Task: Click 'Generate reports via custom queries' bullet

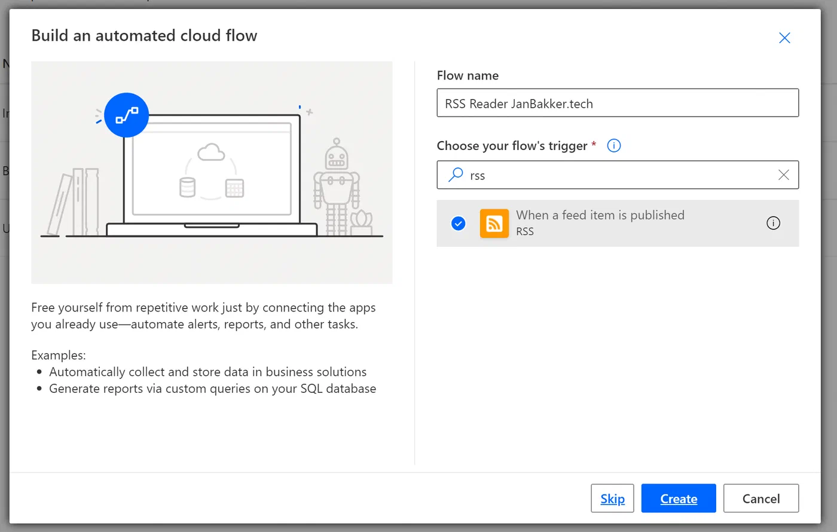Action: [212, 389]
